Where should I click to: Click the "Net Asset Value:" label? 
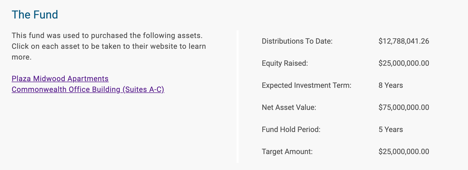coord(289,107)
